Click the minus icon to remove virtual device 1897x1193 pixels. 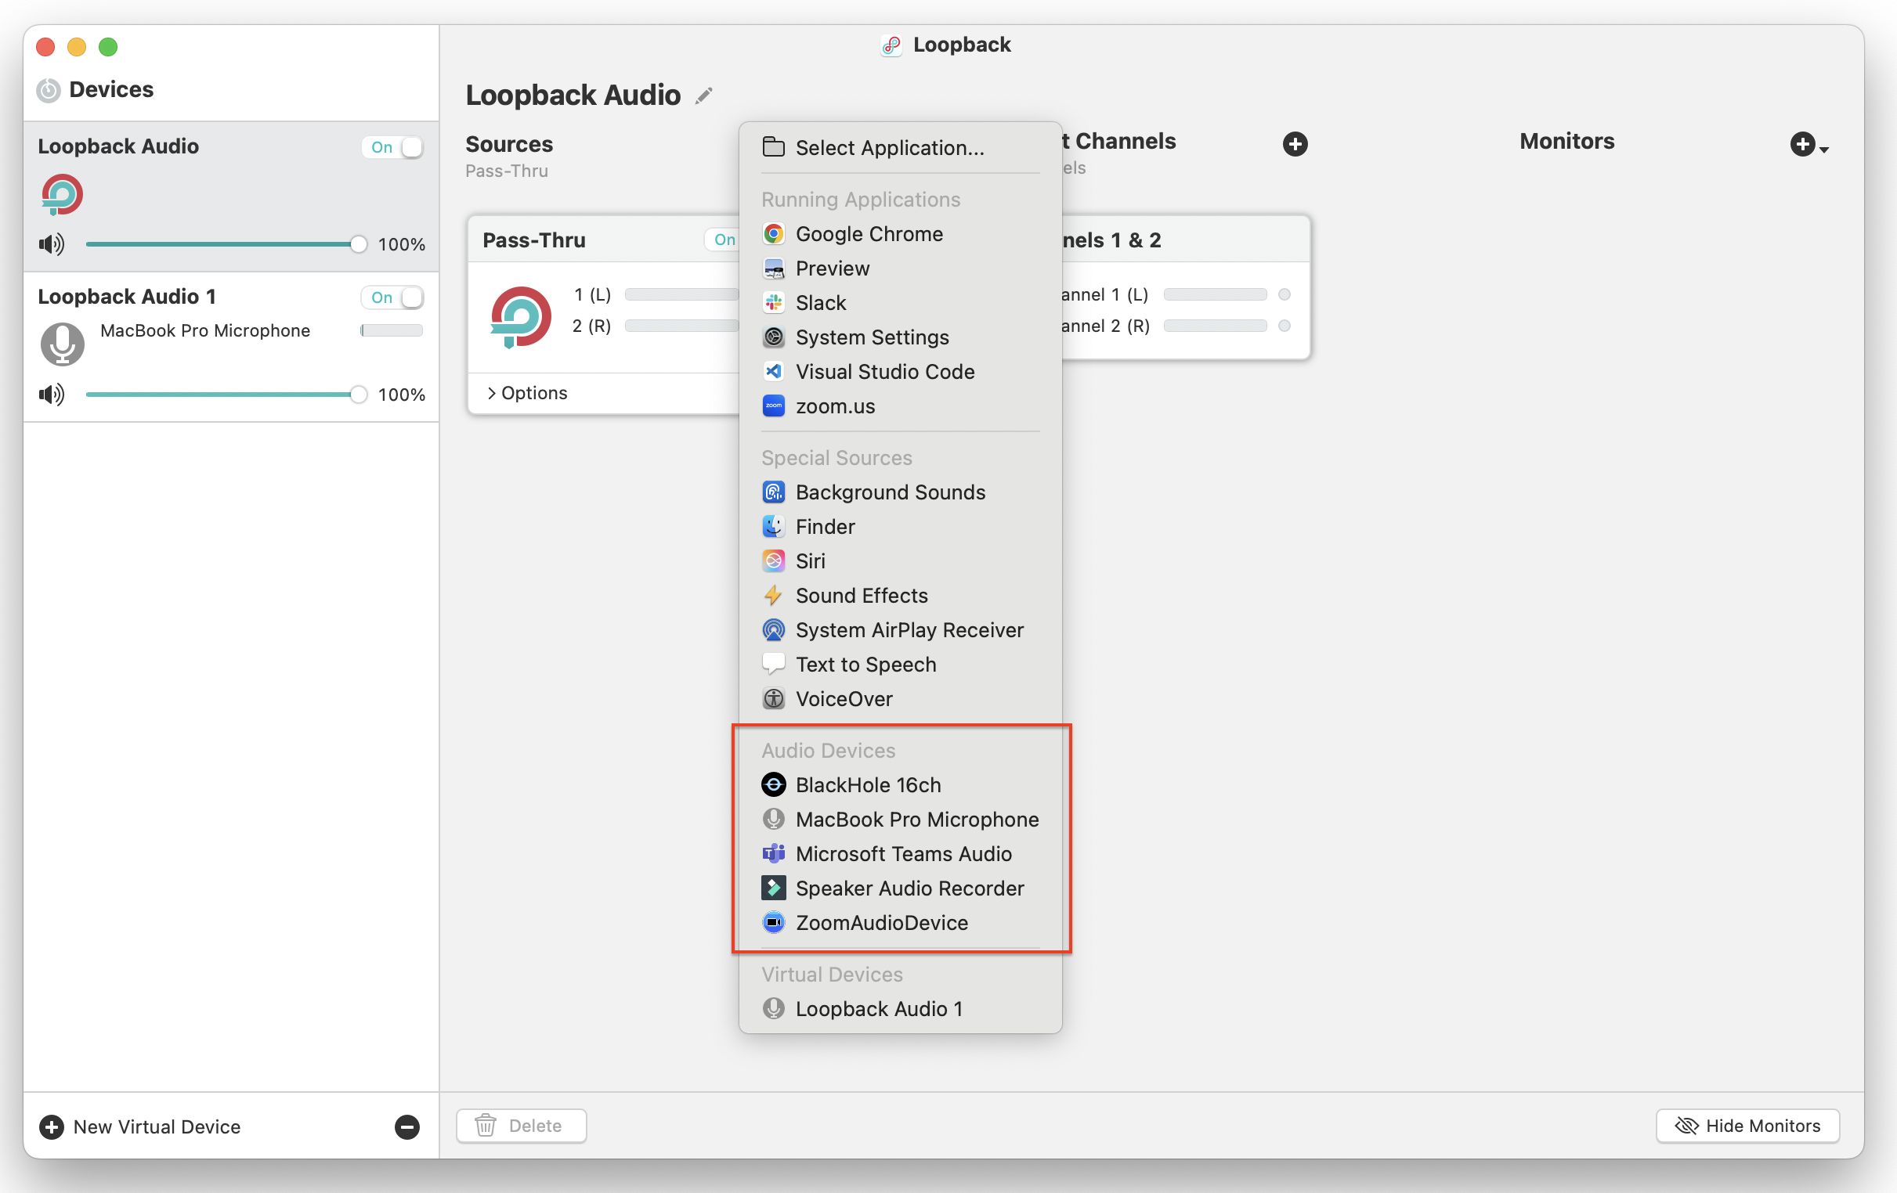coord(406,1127)
